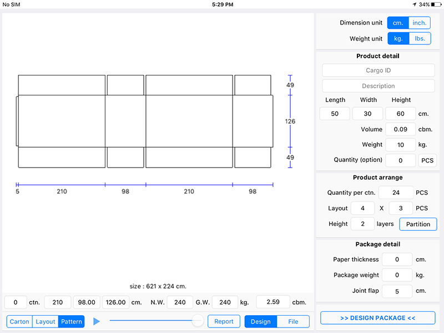Open the Partition button
The width and height of the screenshot is (444, 333).
coord(418,224)
